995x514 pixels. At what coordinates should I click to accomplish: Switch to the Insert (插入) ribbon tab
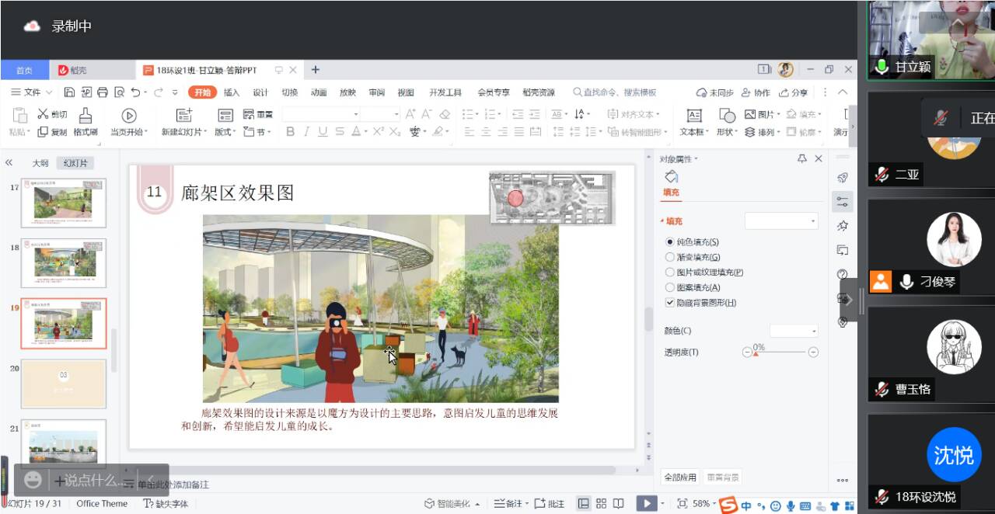click(232, 92)
